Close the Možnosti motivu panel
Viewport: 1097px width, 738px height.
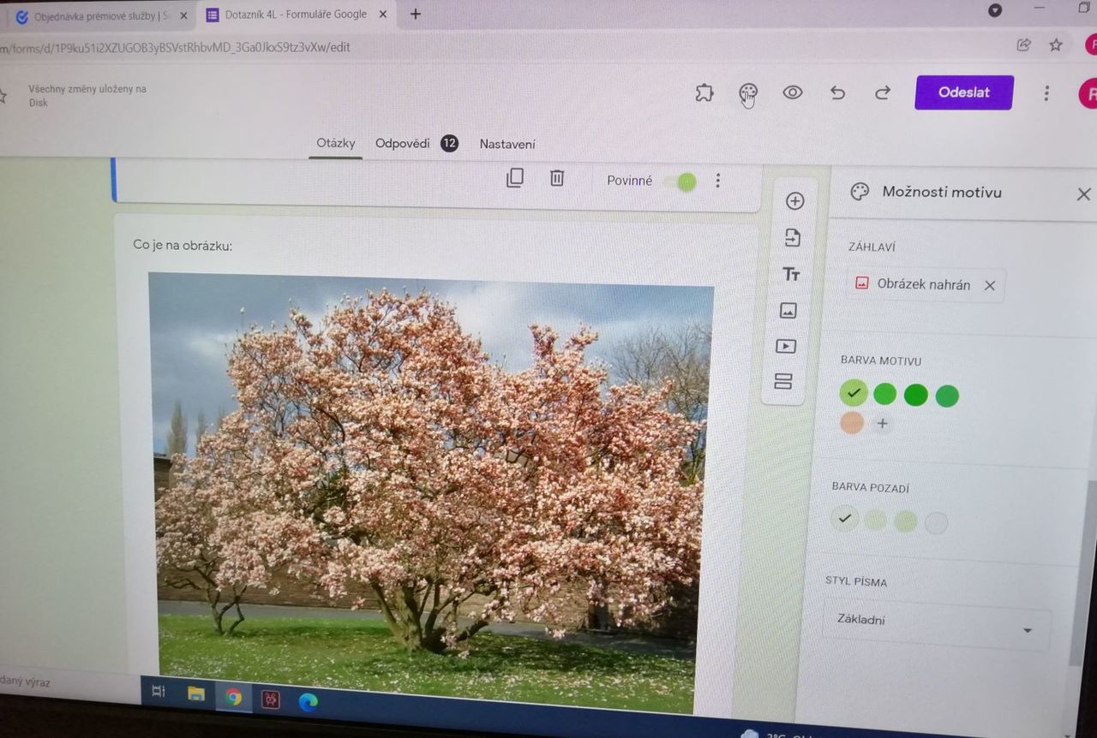click(1083, 194)
